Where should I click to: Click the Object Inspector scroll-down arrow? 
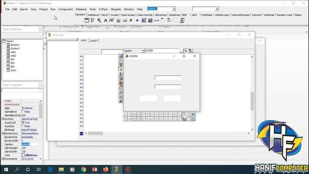(x=41, y=159)
